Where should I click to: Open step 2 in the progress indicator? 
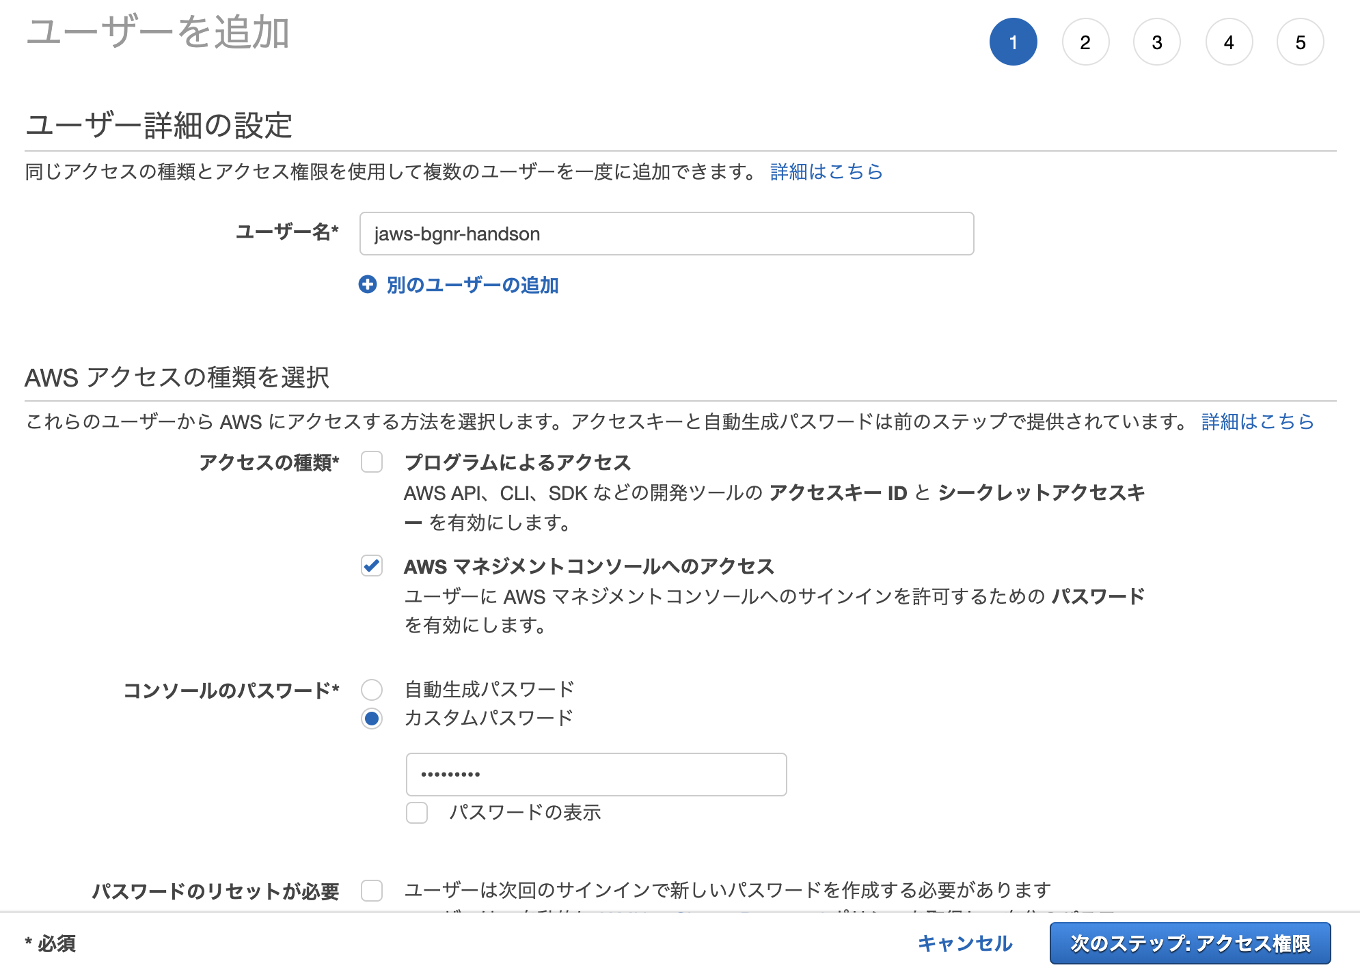1086,41
